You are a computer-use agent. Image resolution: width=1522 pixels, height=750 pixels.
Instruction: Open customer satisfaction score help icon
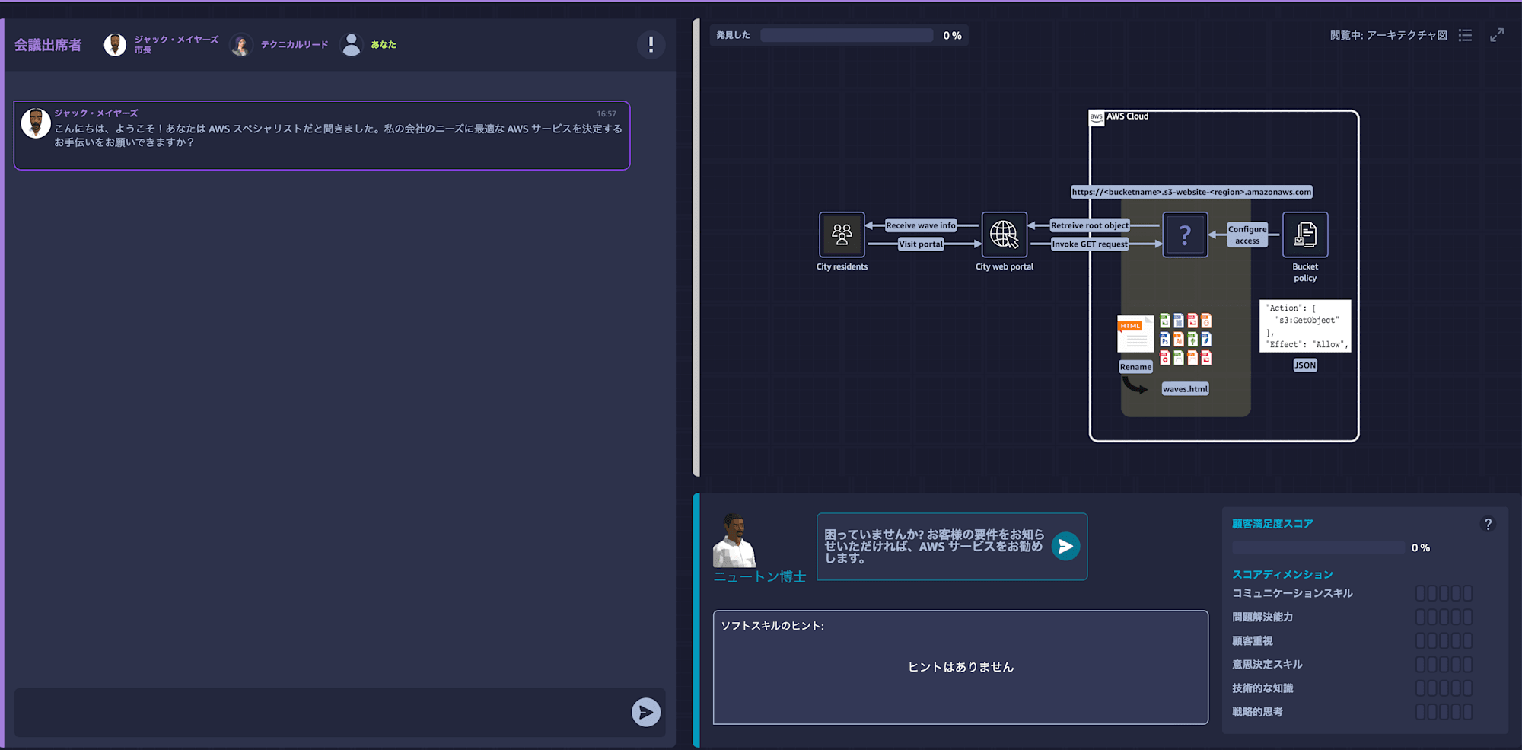pos(1488,524)
